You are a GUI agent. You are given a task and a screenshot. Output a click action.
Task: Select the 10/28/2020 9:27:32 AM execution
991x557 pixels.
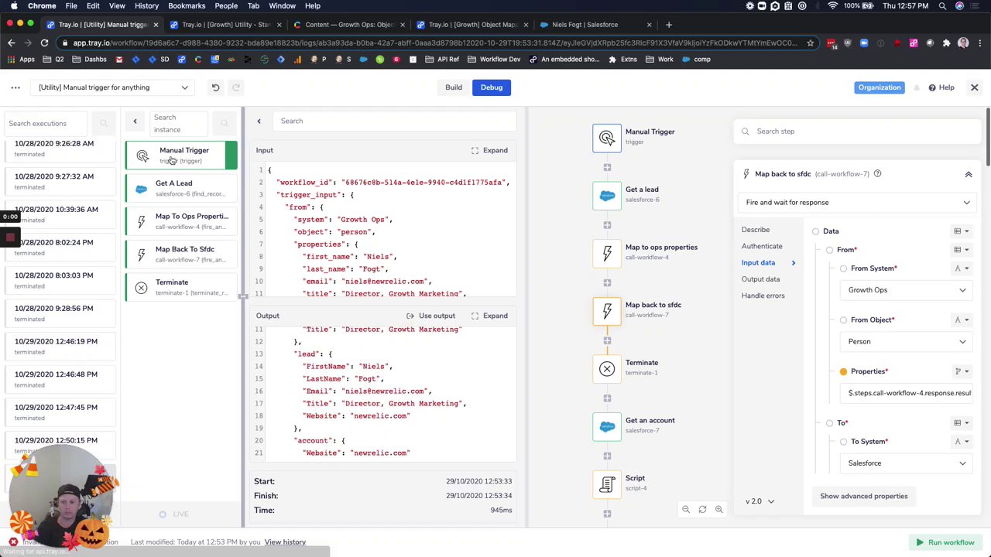click(x=62, y=181)
